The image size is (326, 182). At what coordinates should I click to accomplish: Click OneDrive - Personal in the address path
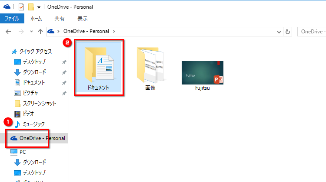[x=86, y=31]
